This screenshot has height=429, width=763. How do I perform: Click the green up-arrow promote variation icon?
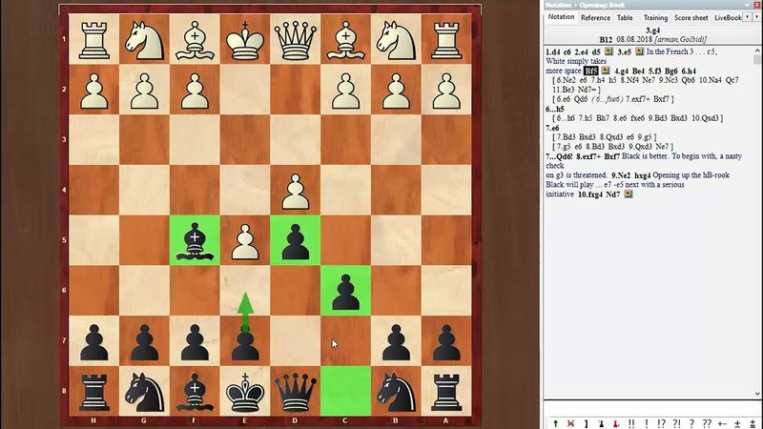[555, 422]
